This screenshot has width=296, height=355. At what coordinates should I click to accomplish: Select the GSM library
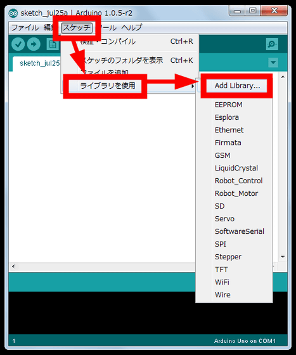234,155
